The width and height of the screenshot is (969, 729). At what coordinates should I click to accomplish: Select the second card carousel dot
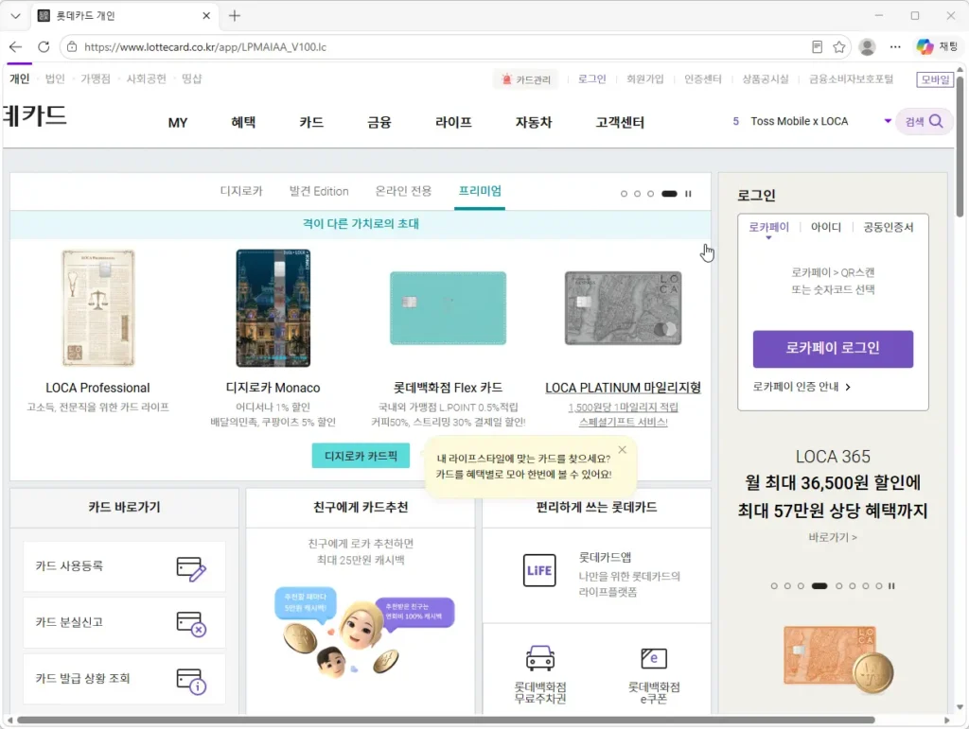637,194
